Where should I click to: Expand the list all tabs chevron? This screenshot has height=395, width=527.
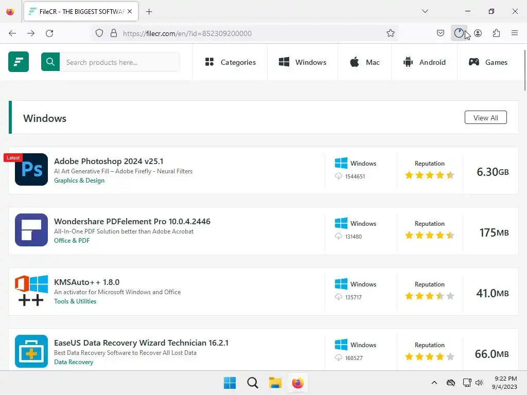pos(425,11)
